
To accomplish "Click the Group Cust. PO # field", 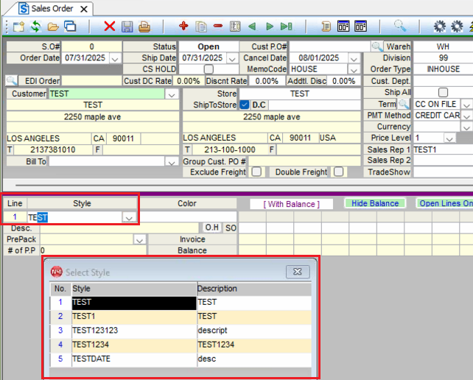I will [x=304, y=161].
